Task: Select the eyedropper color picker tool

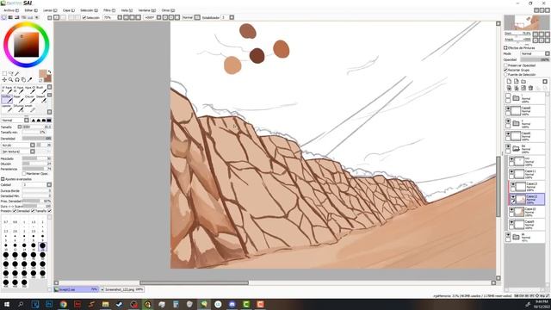Action: pyautogui.click(x=30, y=80)
